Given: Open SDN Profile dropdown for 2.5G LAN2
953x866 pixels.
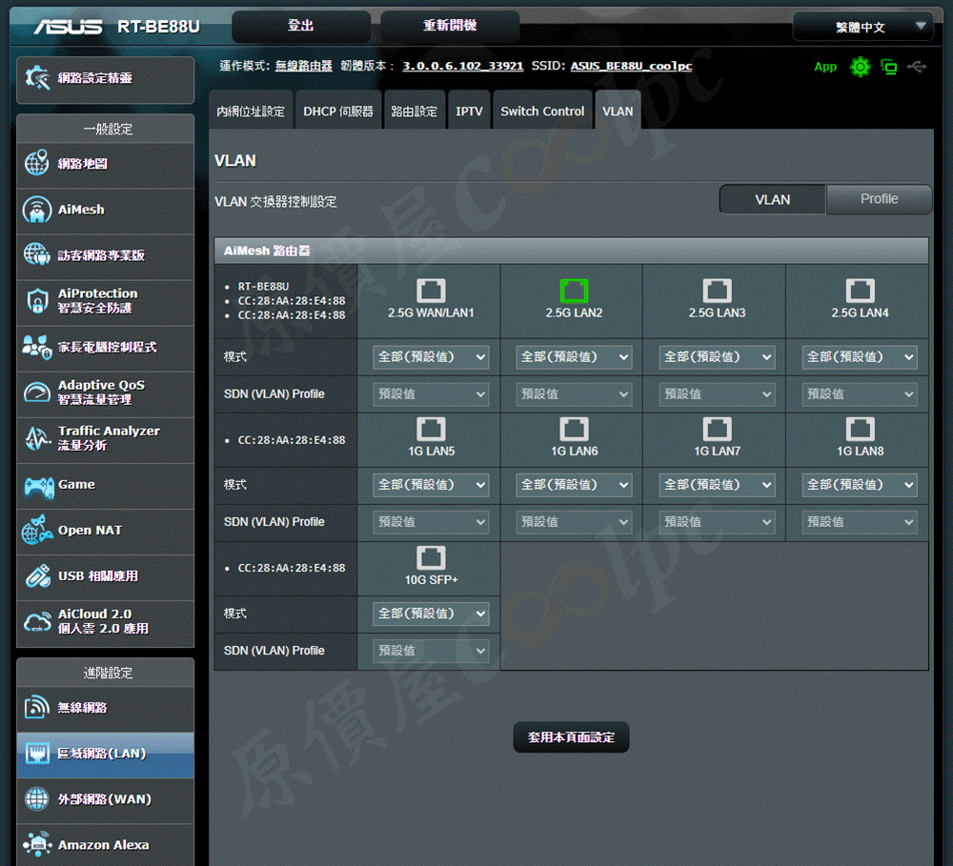Looking at the screenshot, I should click(574, 393).
